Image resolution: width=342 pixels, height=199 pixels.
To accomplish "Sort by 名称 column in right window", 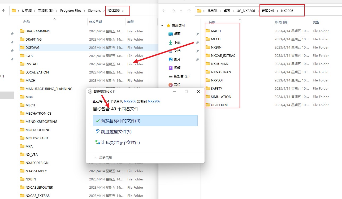I will point(212,22).
